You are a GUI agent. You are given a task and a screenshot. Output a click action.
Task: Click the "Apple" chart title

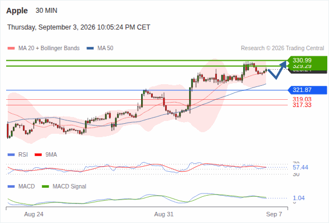(x=17, y=11)
